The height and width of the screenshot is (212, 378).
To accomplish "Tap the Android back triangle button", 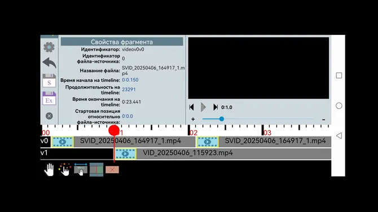I will (339, 135).
